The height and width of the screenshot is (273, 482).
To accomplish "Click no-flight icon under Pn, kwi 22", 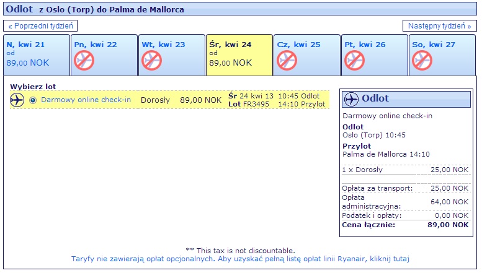I will pos(84,61).
